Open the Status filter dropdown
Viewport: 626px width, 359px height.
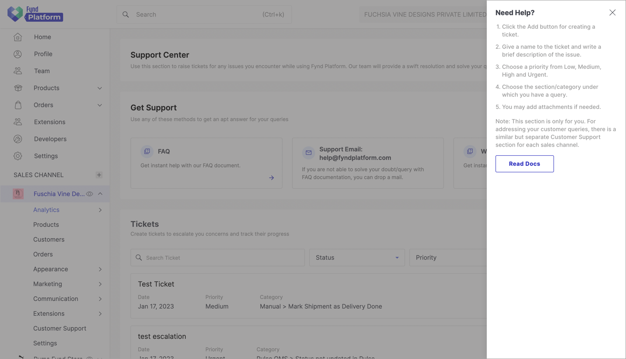(x=357, y=258)
